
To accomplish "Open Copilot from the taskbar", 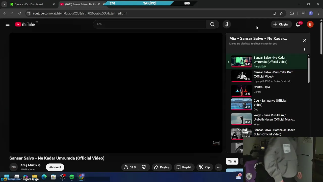I will click(25, 177).
